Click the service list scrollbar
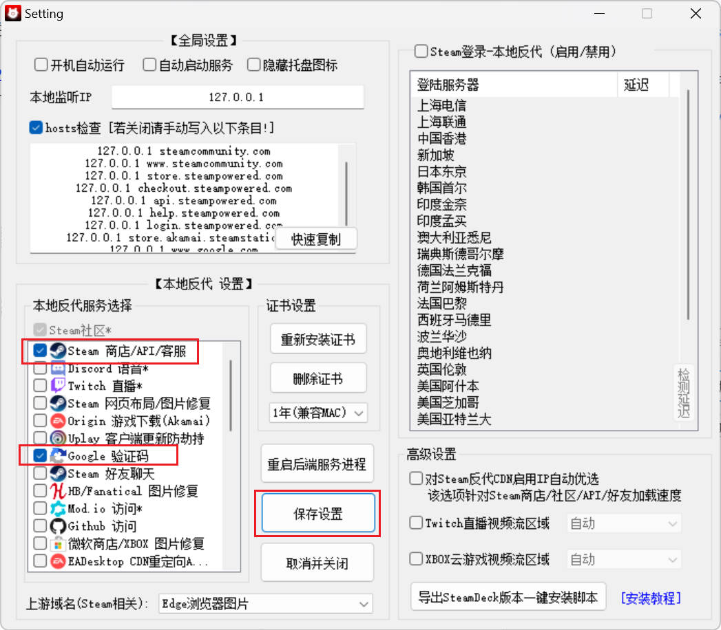The width and height of the screenshot is (721, 630). (231, 396)
